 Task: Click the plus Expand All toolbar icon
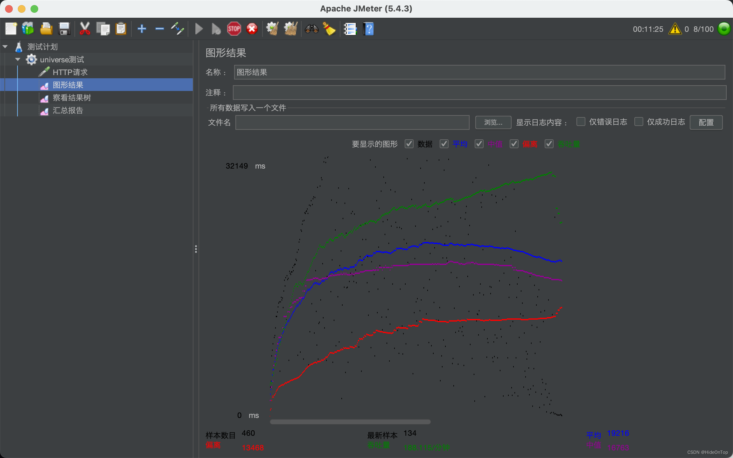[142, 29]
